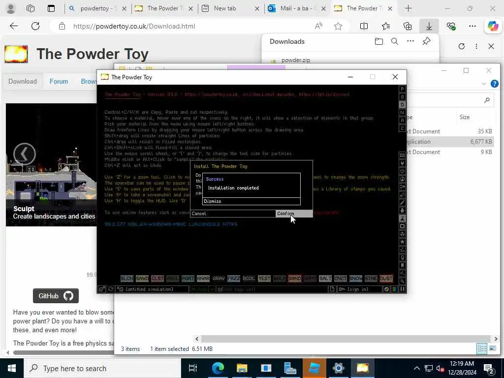
Task: Switch to the Mail browser tab
Action: tap(297, 8)
